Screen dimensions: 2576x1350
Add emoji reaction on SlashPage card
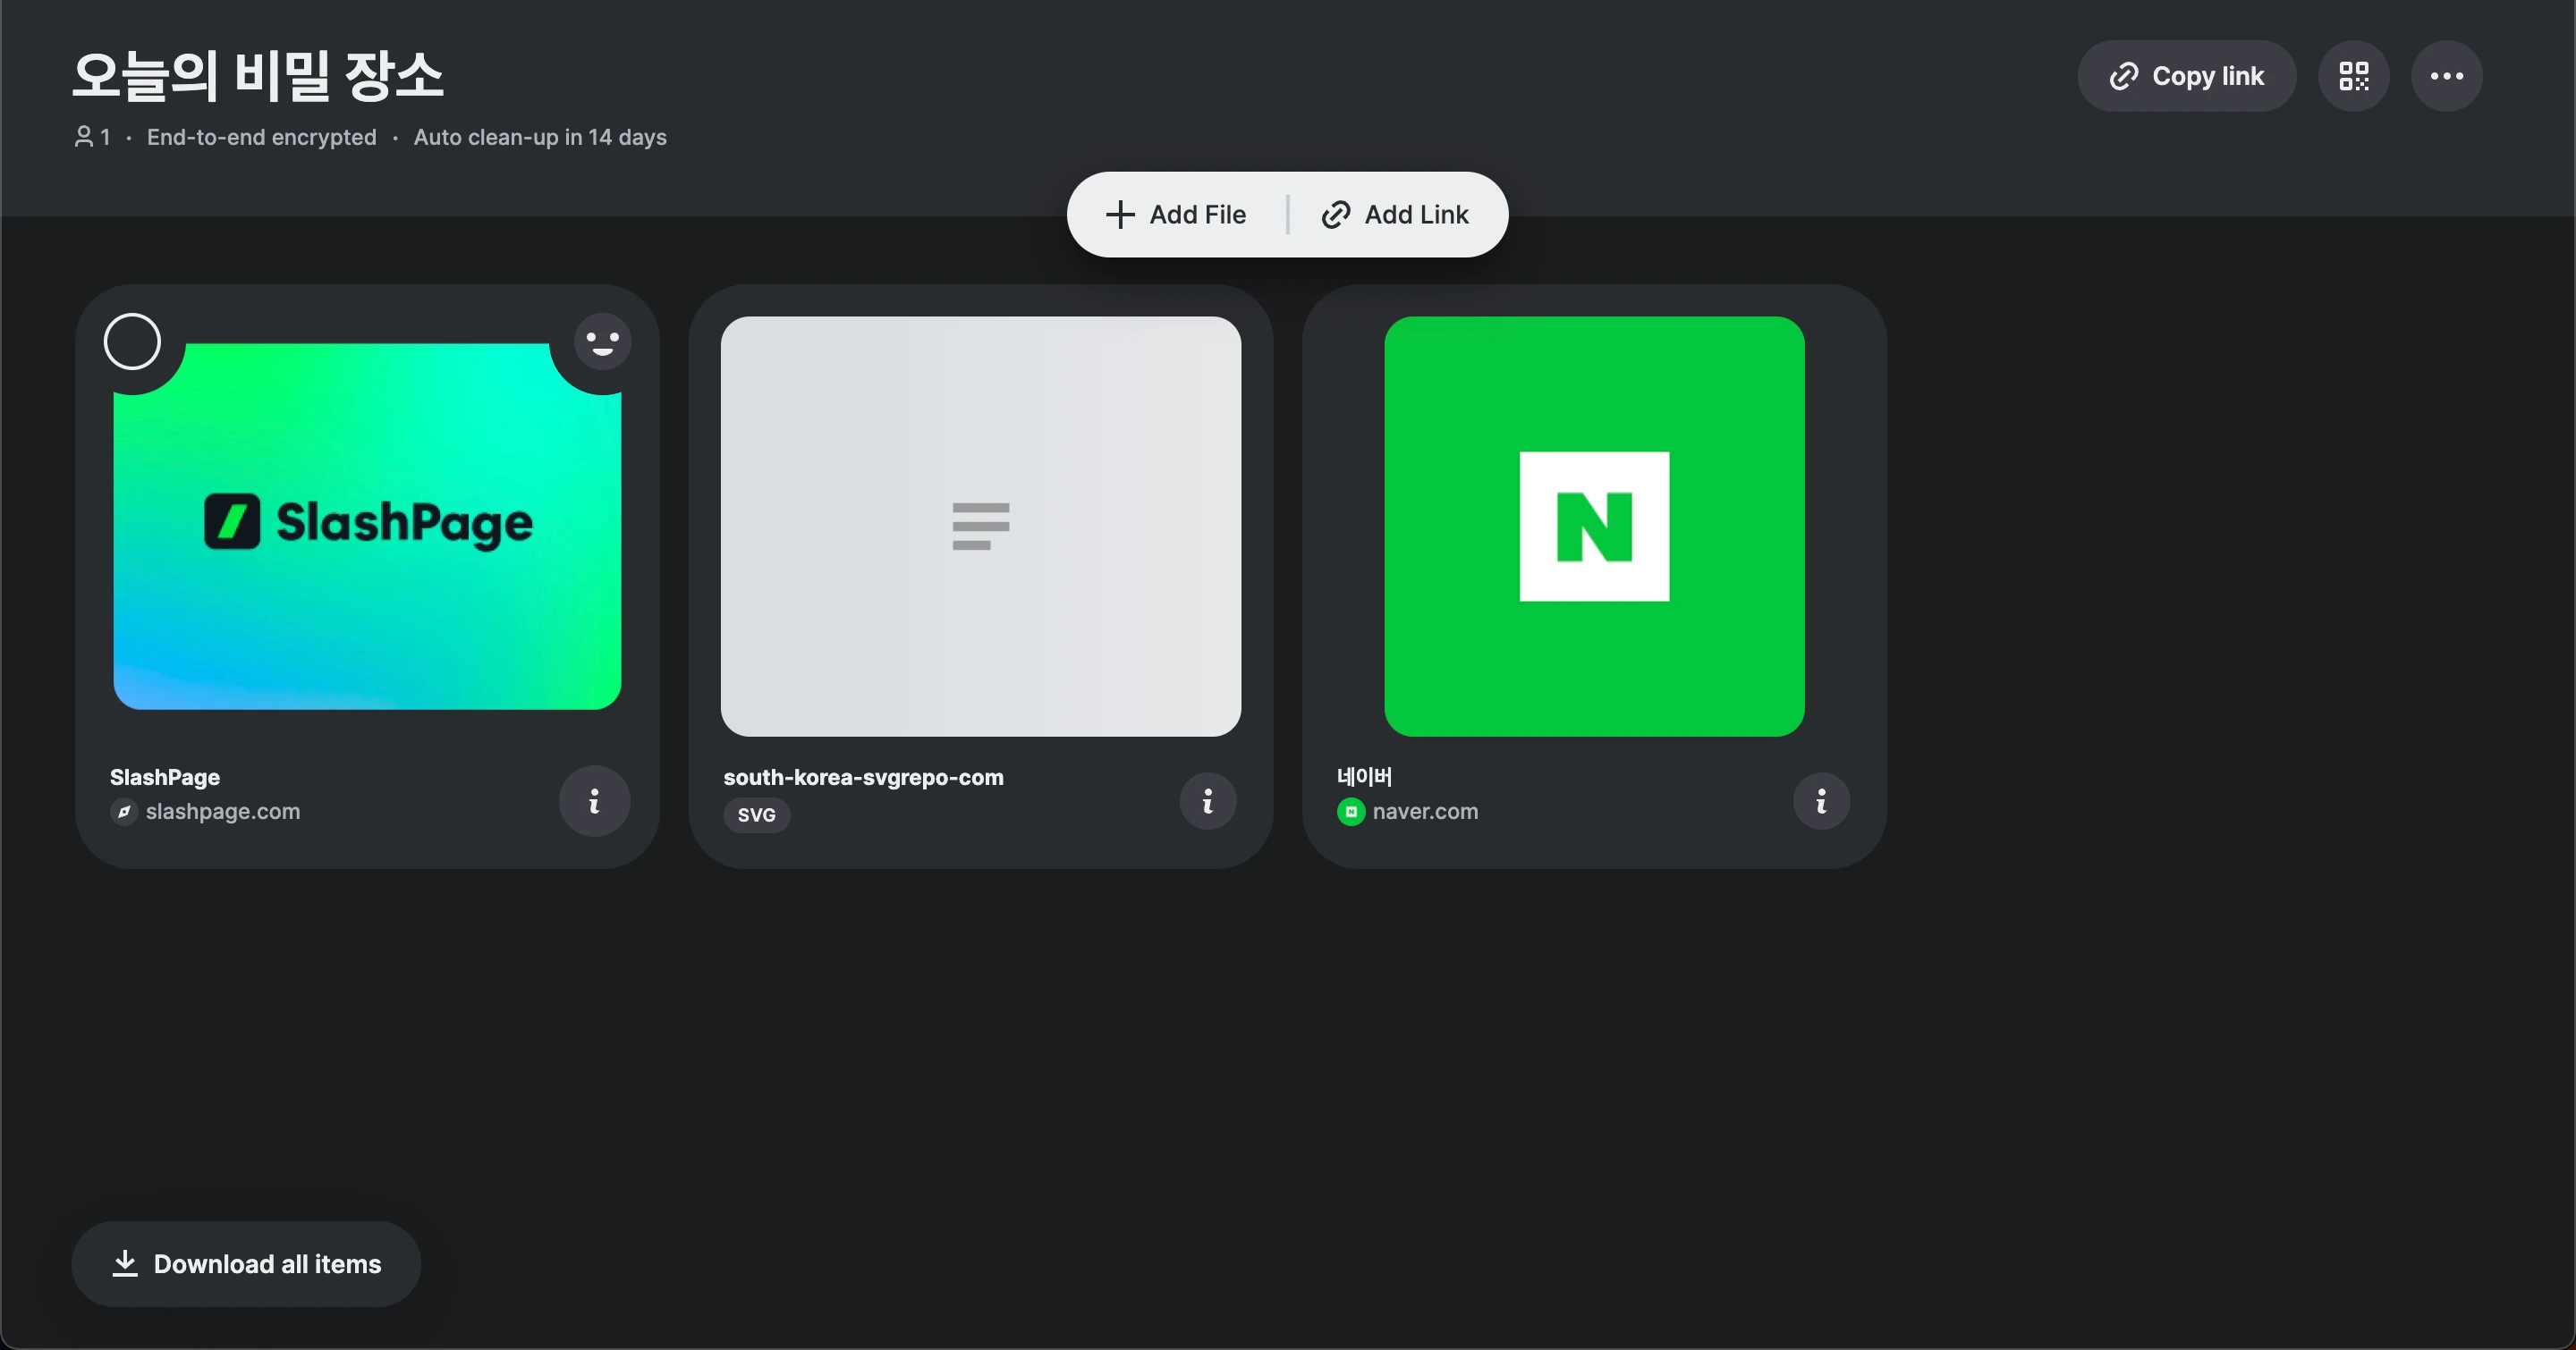(602, 342)
